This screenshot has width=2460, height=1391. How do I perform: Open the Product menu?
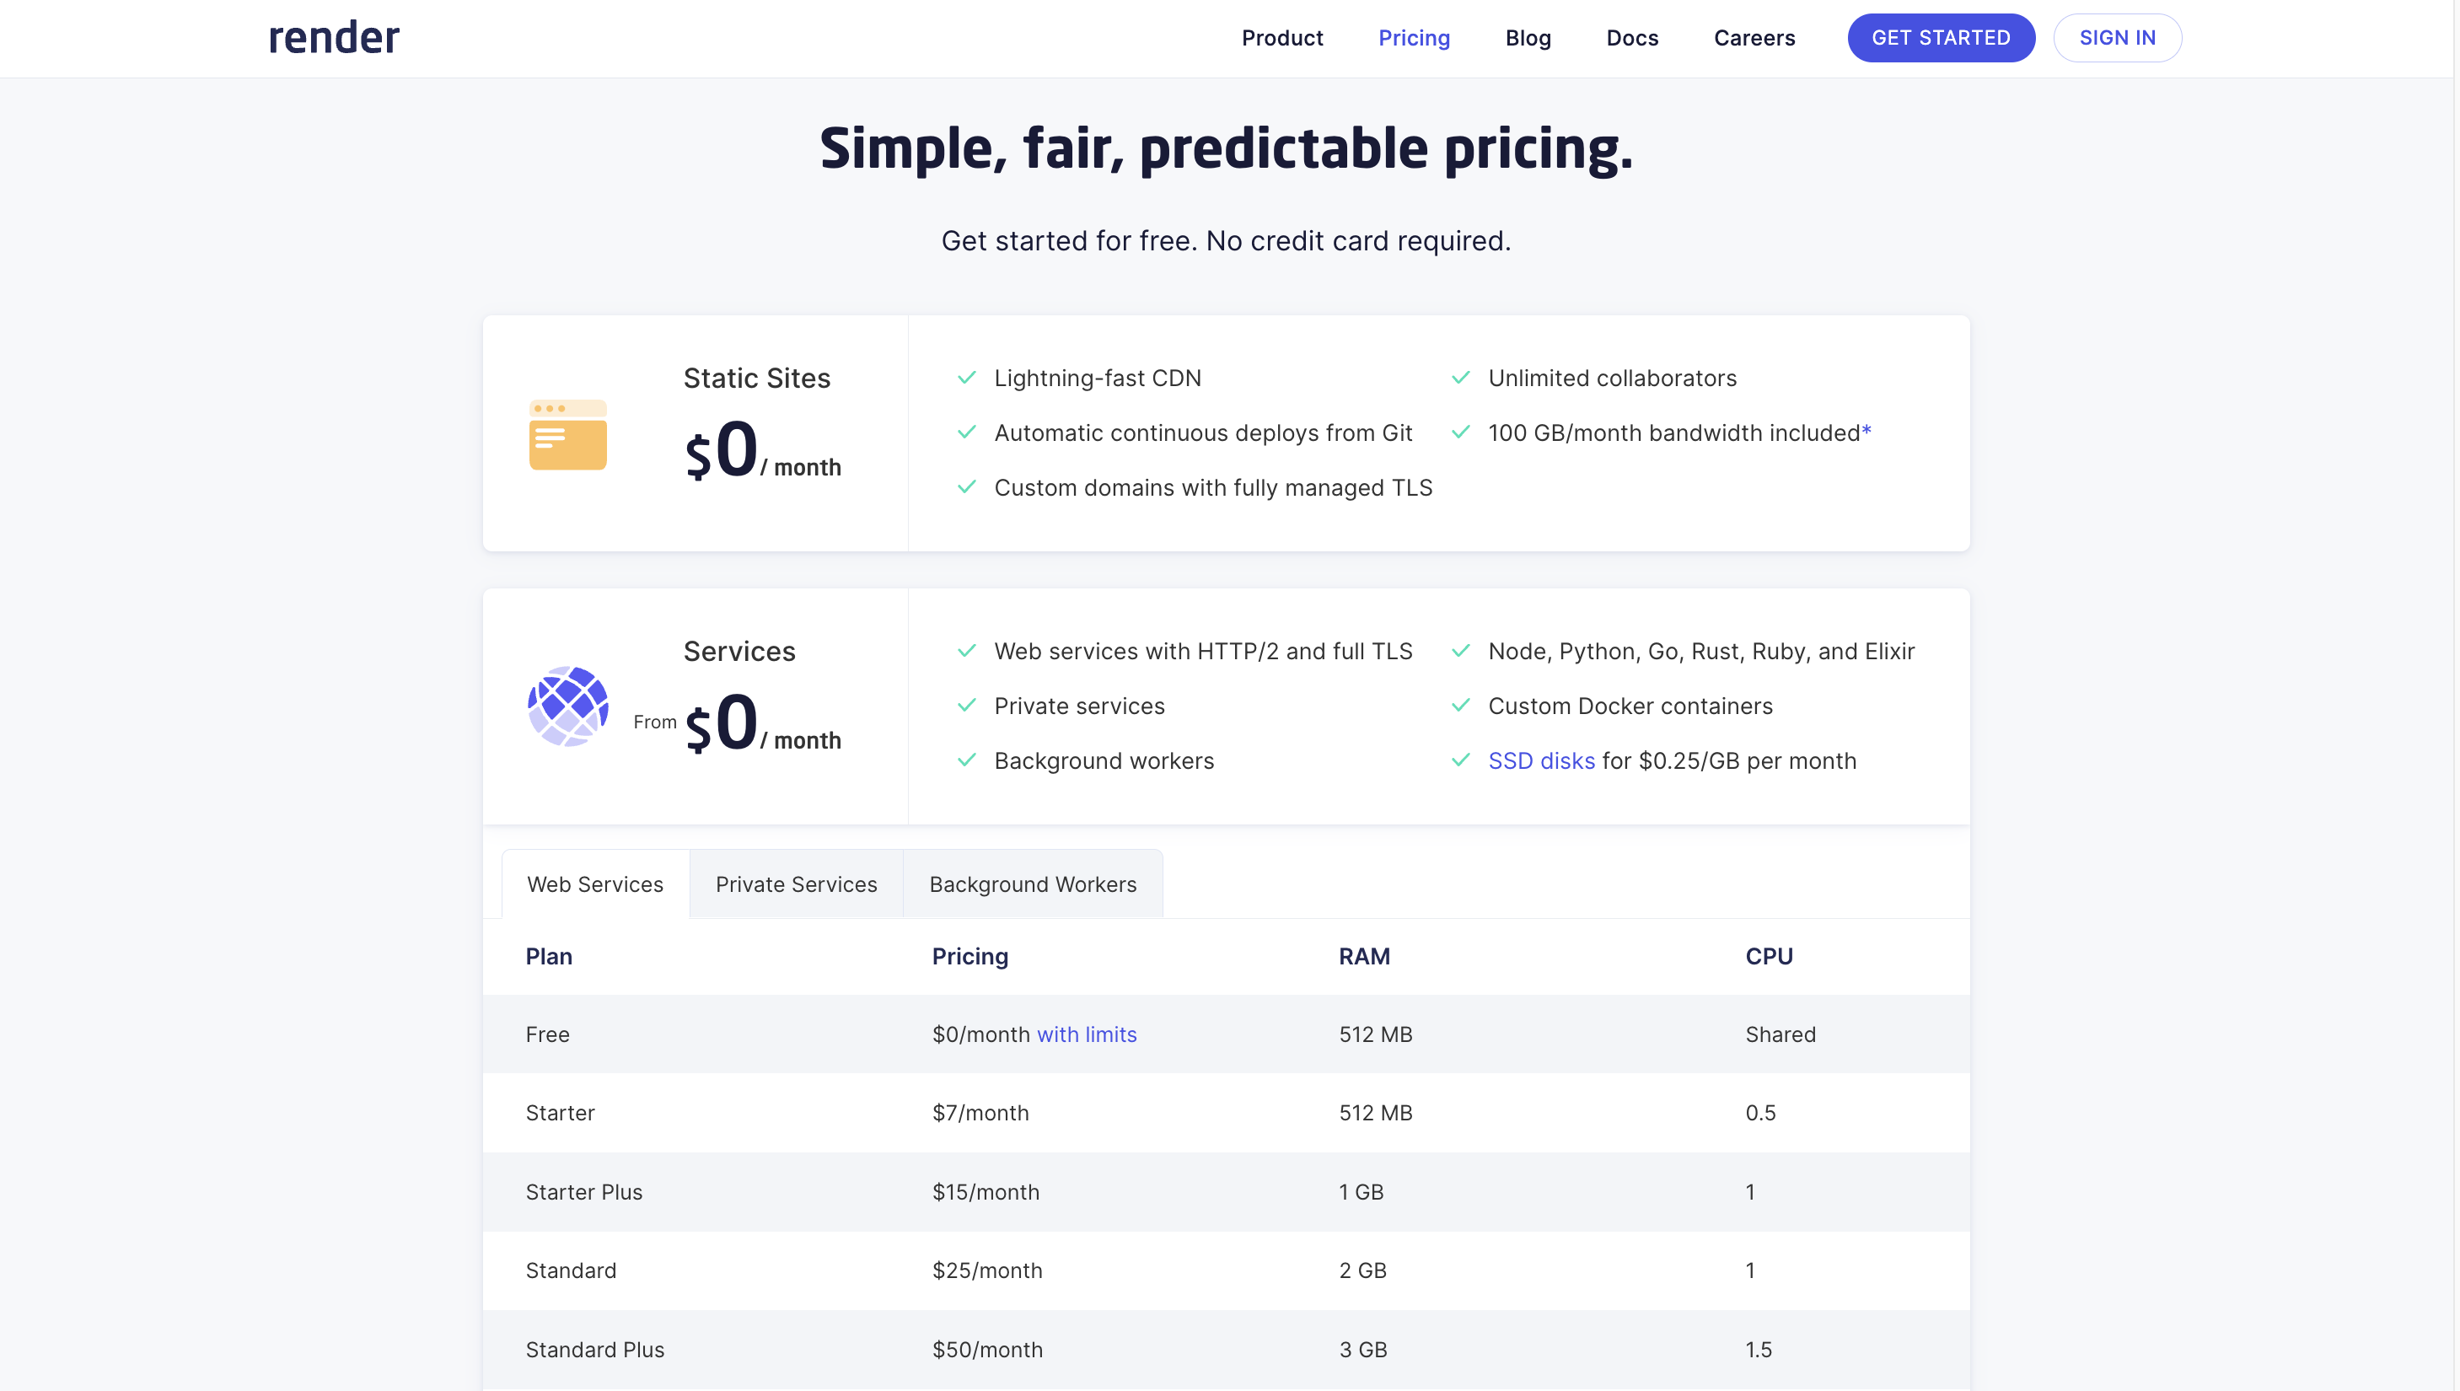1282,38
